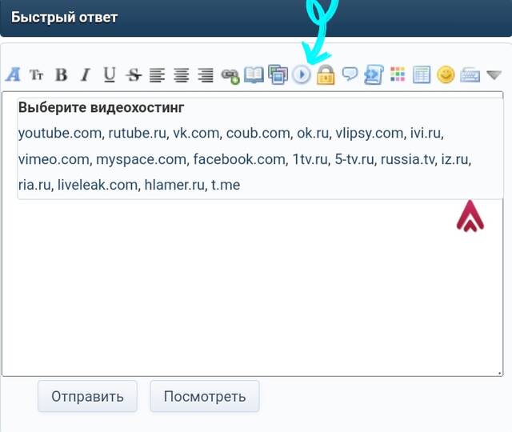
Task: Choose myspace.com video hosting
Action: (x=141, y=159)
